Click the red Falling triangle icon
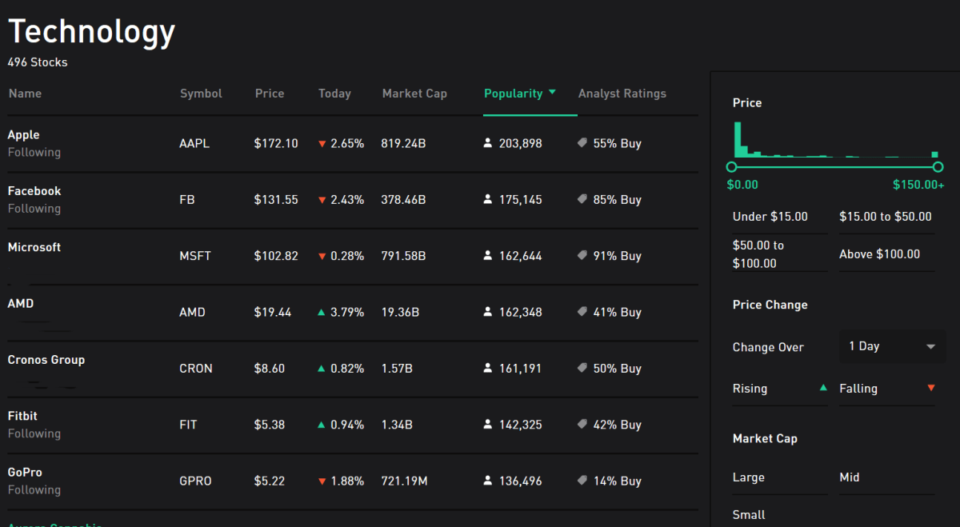 930,388
